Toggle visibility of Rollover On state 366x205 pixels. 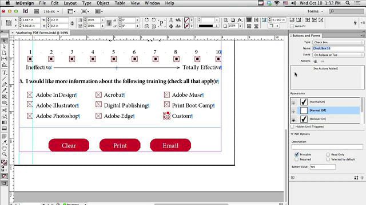293,119
